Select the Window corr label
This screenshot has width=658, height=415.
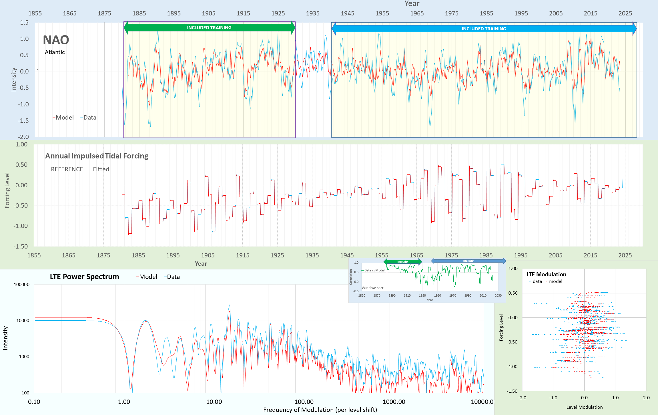372,288
